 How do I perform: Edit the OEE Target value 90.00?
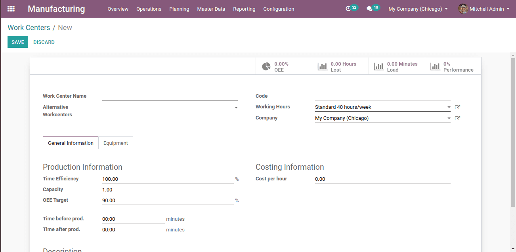(168, 200)
